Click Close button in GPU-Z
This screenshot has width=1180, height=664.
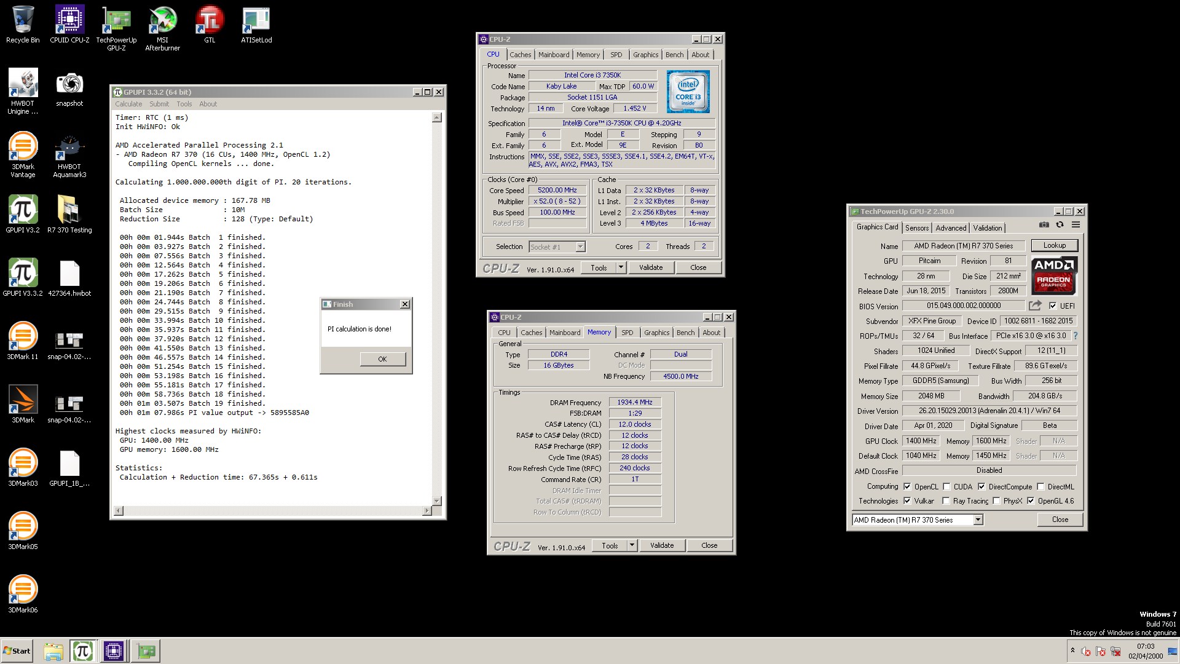(x=1060, y=520)
